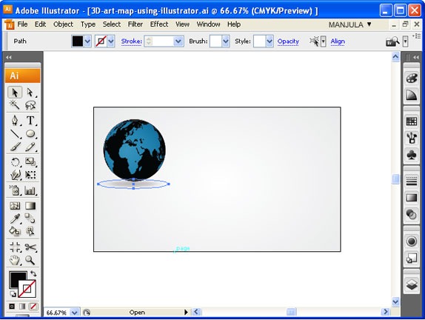The height and width of the screenshot is (320, 425).
Task: Open the zoom level dropdown
Action: click(x=75, y=313)
